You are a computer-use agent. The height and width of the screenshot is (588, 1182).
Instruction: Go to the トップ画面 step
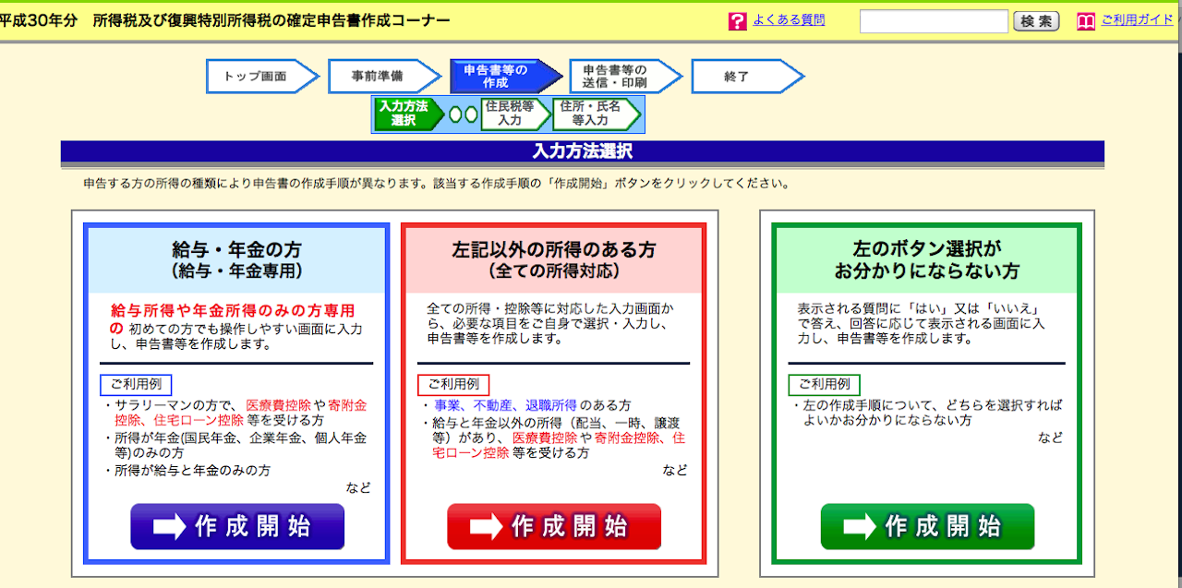259,77
